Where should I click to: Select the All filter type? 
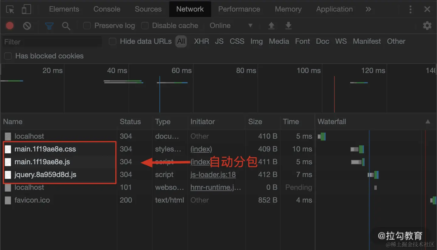181,41
